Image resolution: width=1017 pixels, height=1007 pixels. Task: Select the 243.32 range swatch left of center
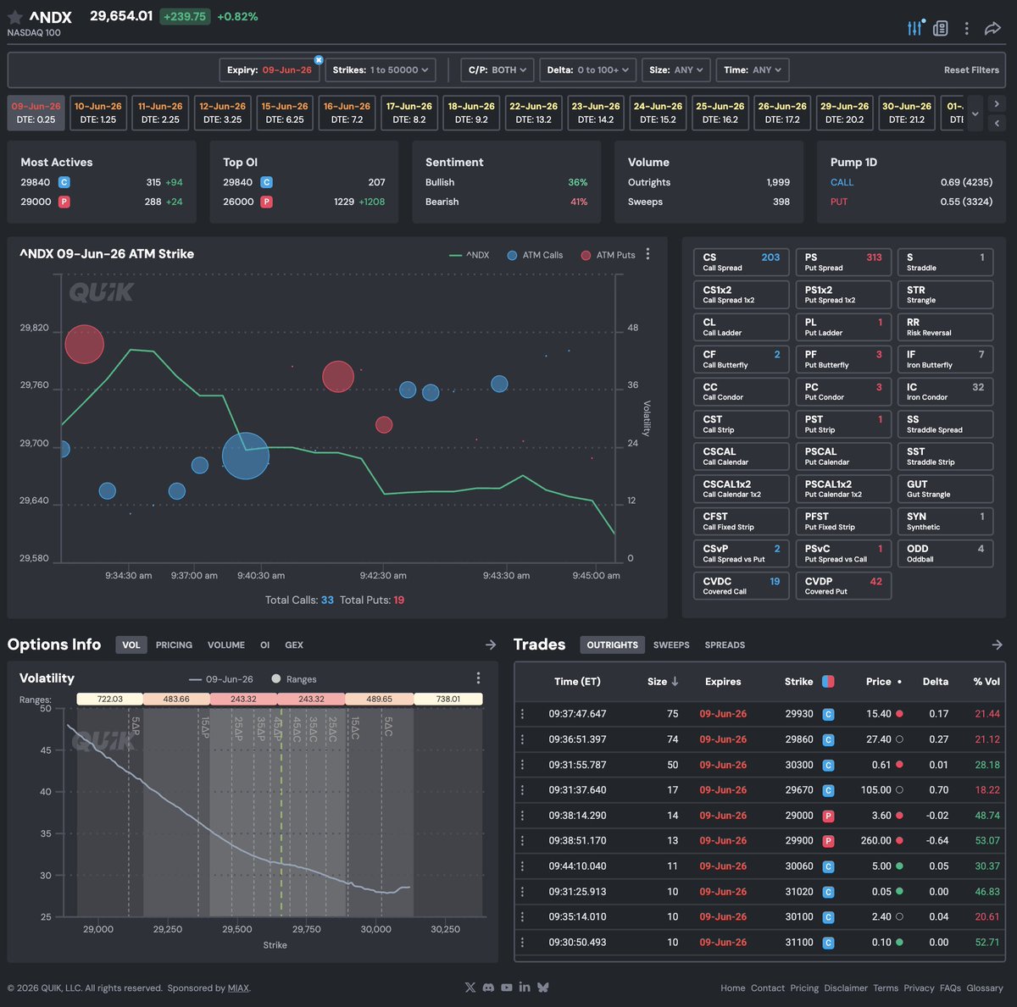243,700
